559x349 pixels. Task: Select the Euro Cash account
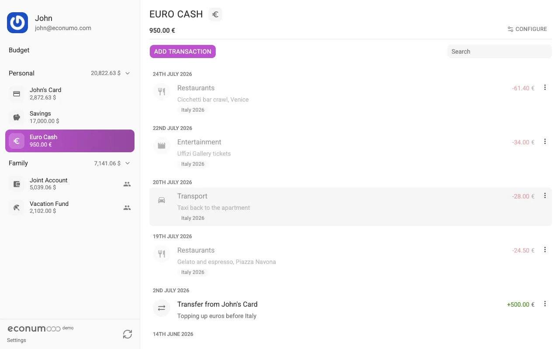[x=70, y=141]
